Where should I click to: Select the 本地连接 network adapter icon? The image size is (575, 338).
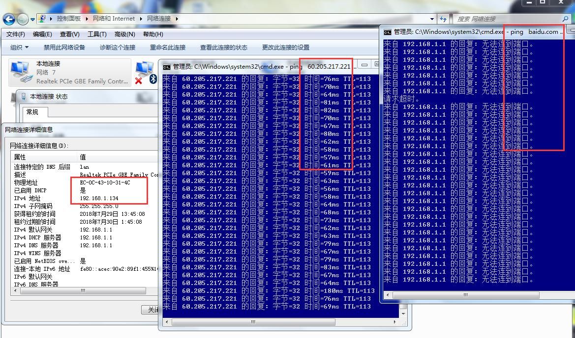(20, 72)
